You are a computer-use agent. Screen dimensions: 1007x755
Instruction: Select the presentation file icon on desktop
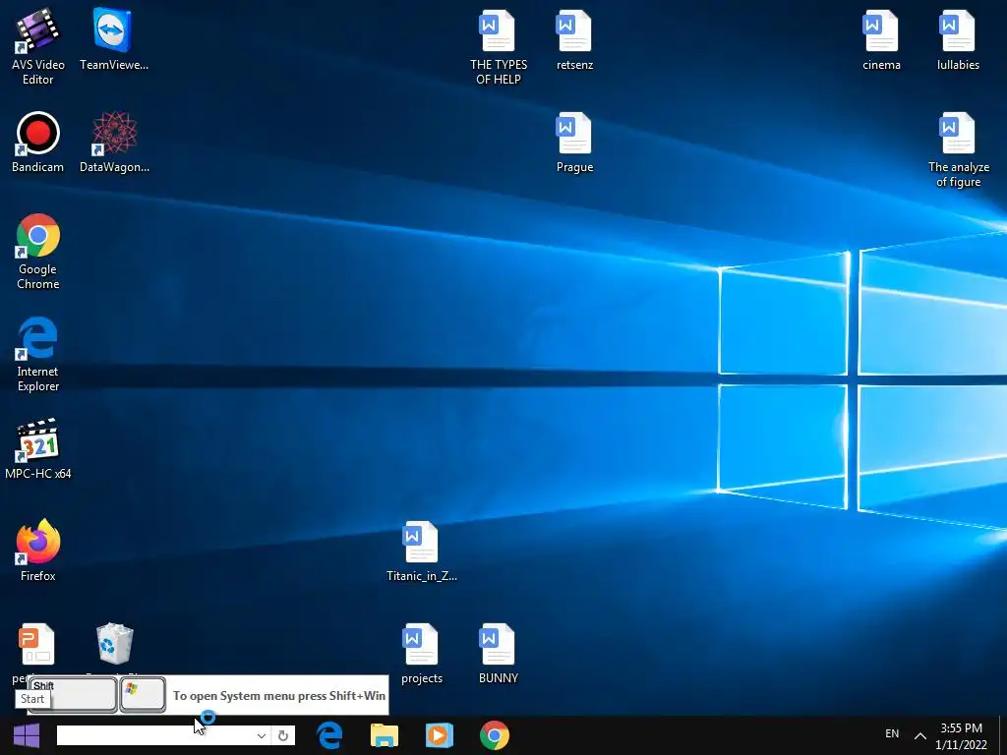click(36, 644)
